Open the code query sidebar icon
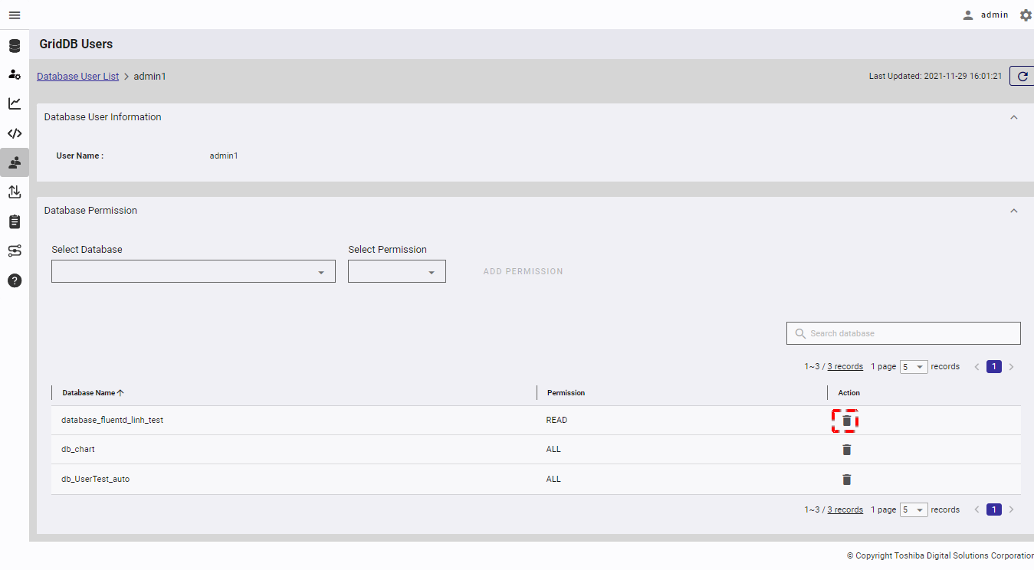The image size is (1034, 570). point(15,133)
